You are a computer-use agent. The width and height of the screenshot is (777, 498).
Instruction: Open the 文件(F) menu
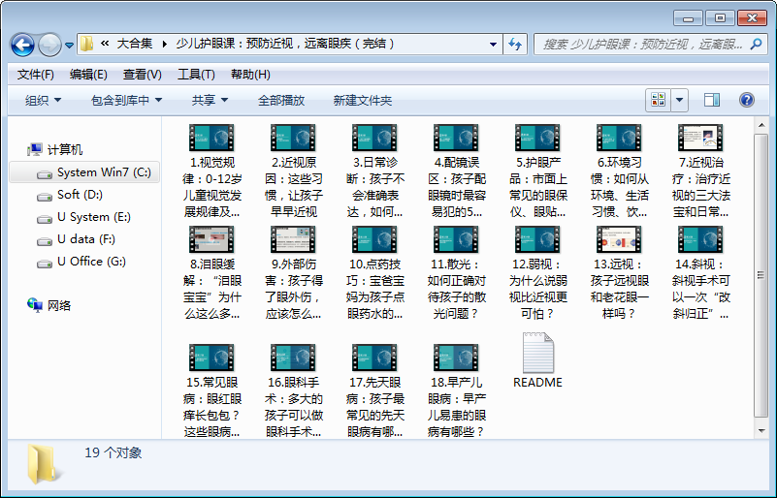pyautogui.click(x=36, y=75)
